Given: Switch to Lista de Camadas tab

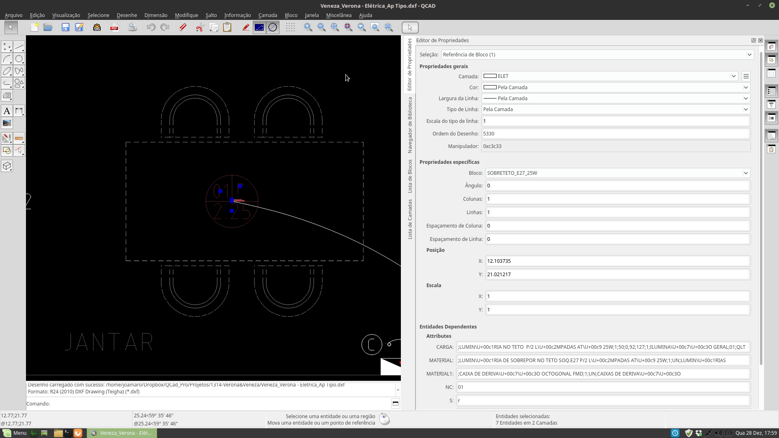Looking at the screenshot, I should (410, 219).
